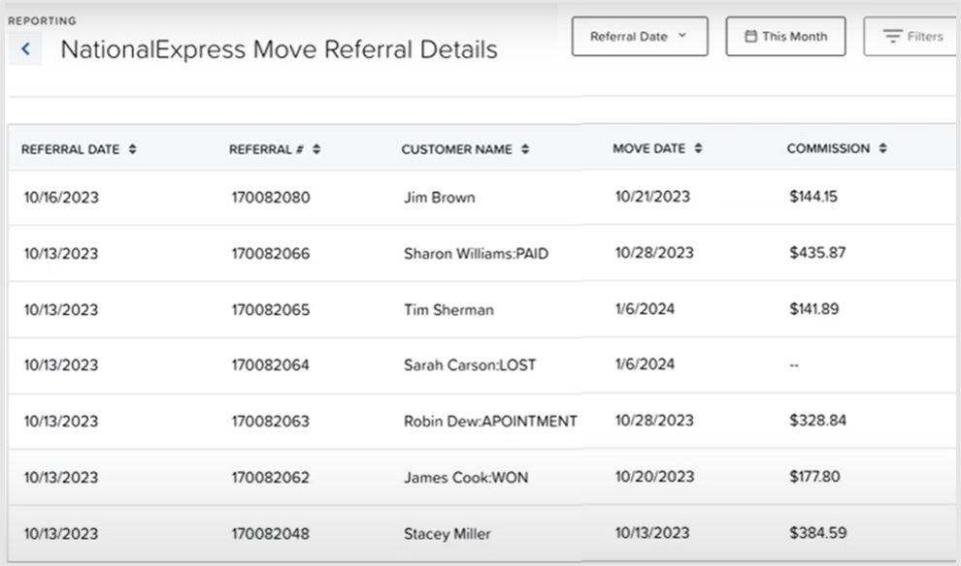Open the This Month date range picker
This screenshot has width=961, height=566.
pyautogui.click(x=785, y=36)
